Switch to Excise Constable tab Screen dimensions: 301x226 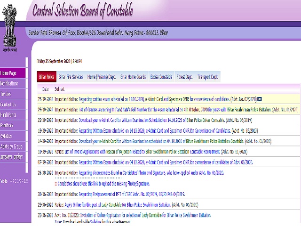pos(161,77)
